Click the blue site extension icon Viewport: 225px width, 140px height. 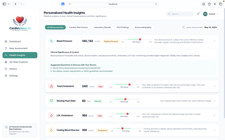63,4
